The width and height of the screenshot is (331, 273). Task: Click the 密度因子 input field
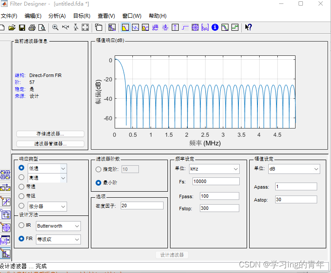pyautogui.click(x=142, y=206)
